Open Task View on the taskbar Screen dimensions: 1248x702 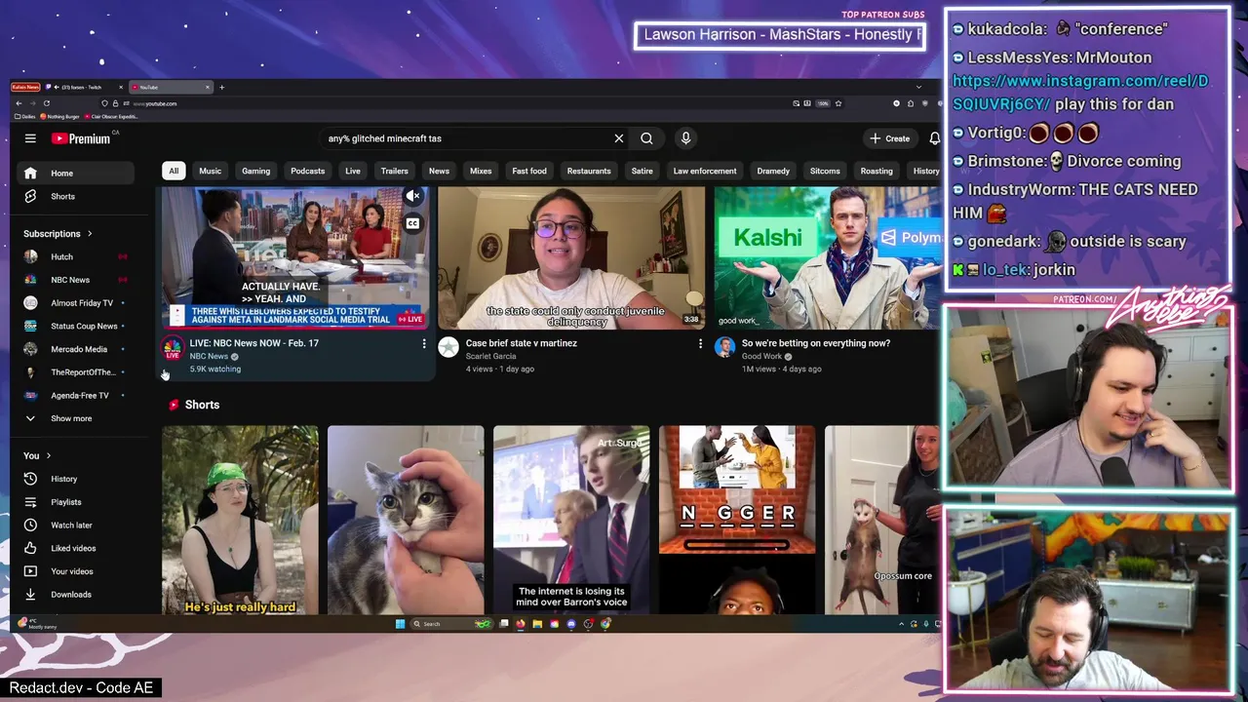point(503,624)
